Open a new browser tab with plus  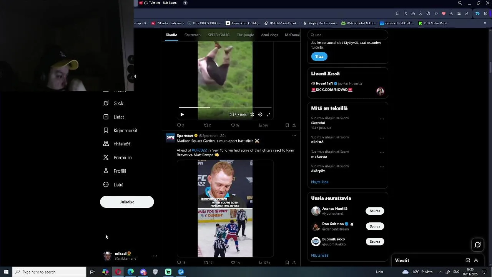[x=185, y=3]
